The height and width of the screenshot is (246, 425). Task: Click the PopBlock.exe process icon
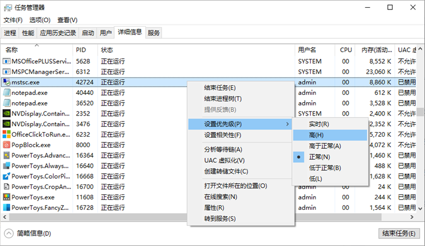click(x=7, y=145)
